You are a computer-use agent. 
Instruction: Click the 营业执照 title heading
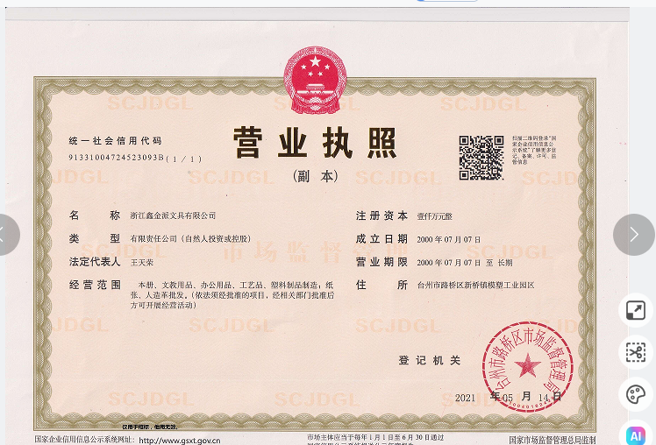[315, 143]
